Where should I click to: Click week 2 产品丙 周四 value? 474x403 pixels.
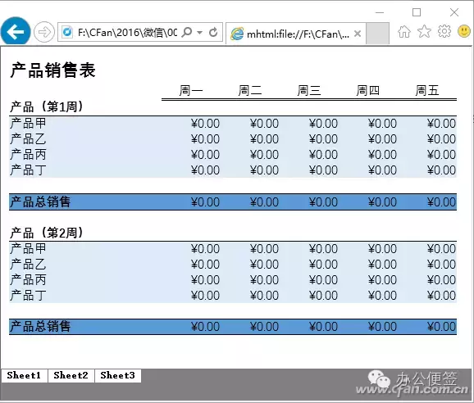(382, 280)
